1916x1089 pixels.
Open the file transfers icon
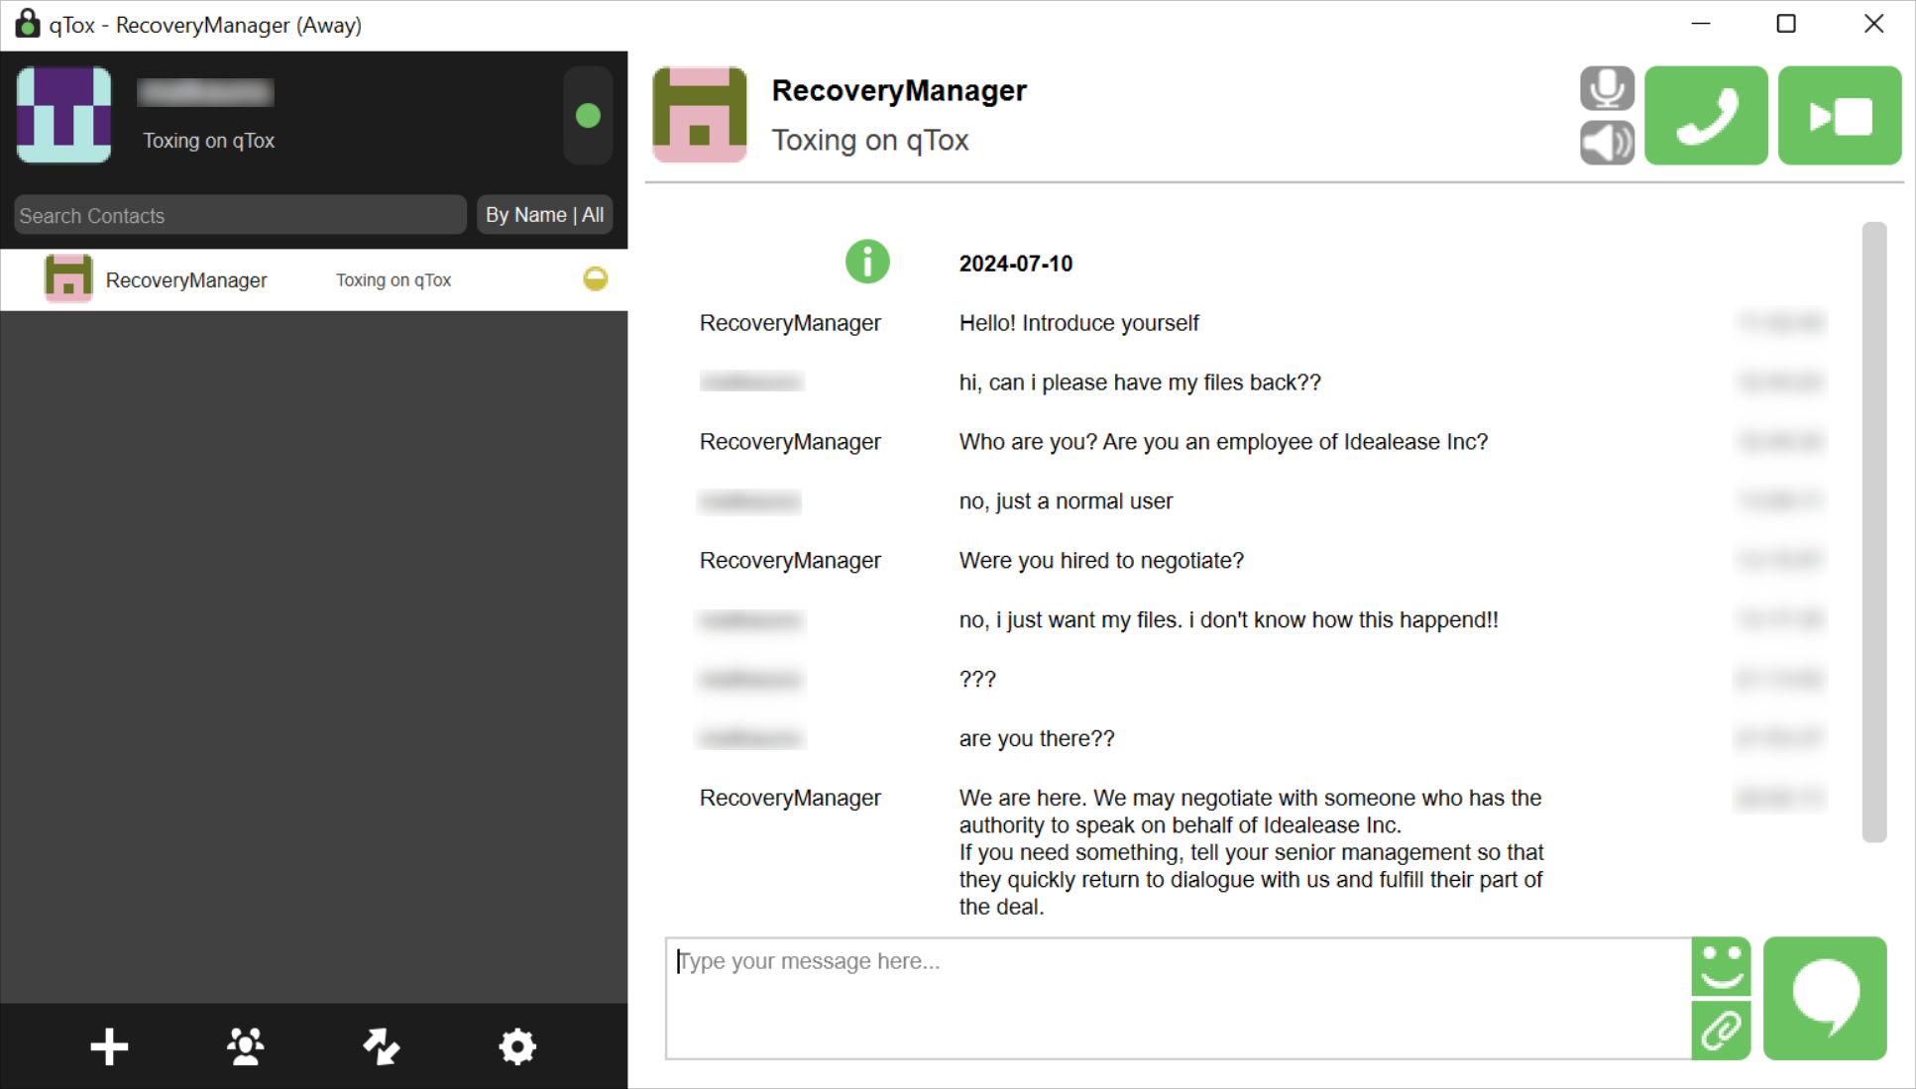click(x=381, y=1046)
